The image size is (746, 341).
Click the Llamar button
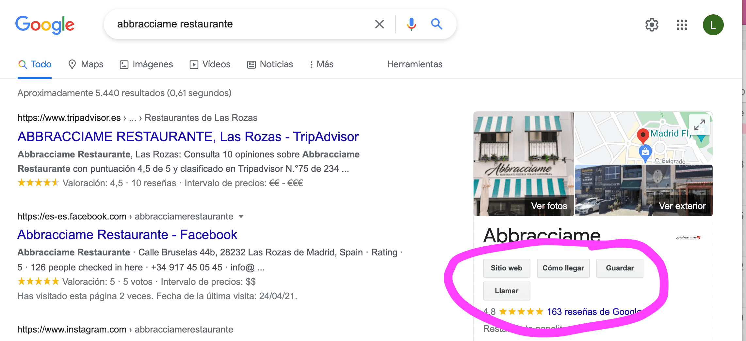pos(507,291)
